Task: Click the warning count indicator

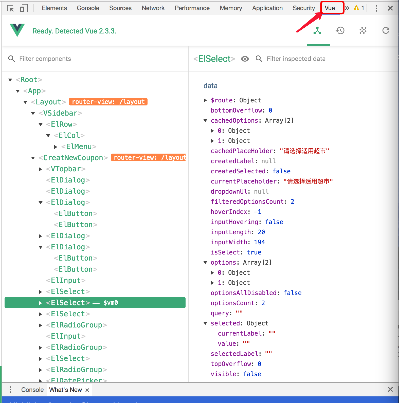Action: 359,8
